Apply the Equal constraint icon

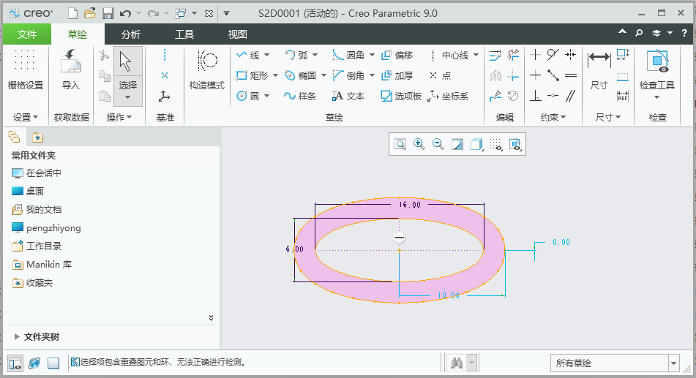pos(570,75)
